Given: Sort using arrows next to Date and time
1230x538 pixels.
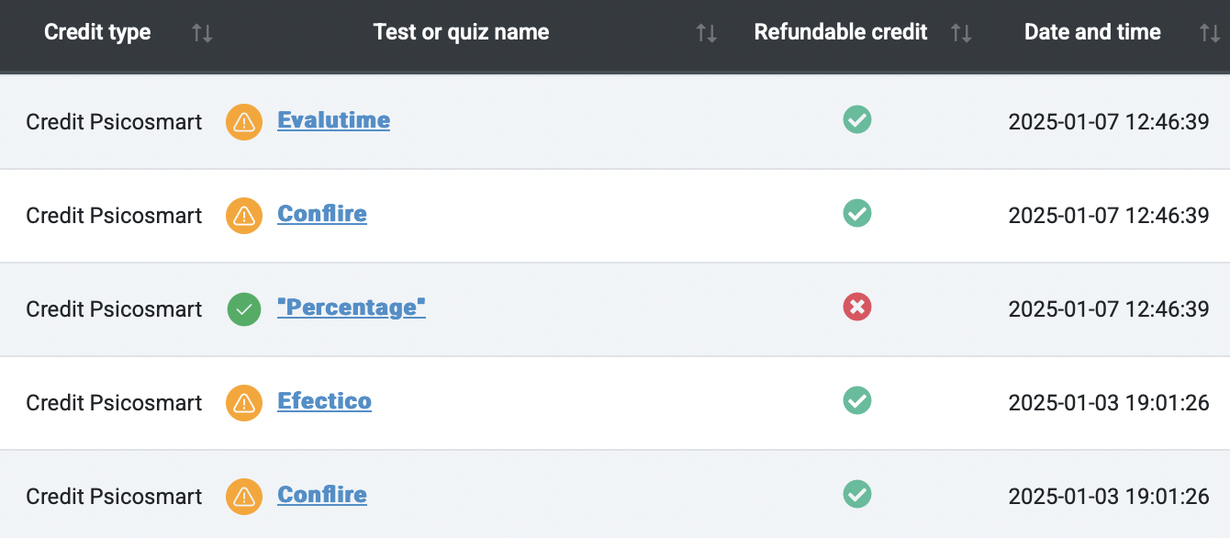Looking at the screenshot, I should coord(1210,33).
